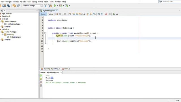Switch the editor to Source view
Viewport: 181px width, 102px height.
click(x=43, y=14)
